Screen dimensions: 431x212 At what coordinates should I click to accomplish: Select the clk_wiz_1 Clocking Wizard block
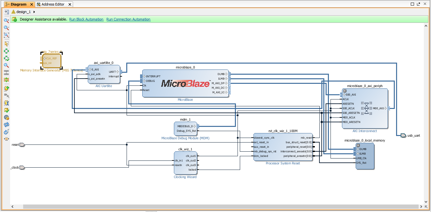pyautogui.click(x=185, y=163)
